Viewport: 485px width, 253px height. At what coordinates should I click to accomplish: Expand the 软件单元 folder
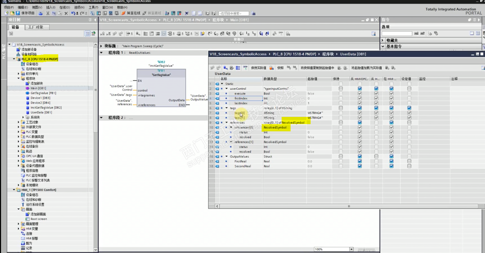click(x=19, y=74)
